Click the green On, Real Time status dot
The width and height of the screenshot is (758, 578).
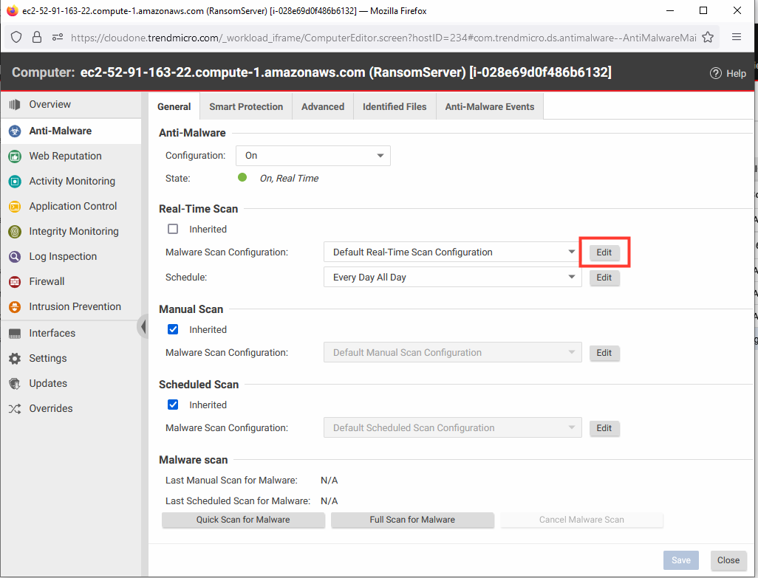(242, 178)
